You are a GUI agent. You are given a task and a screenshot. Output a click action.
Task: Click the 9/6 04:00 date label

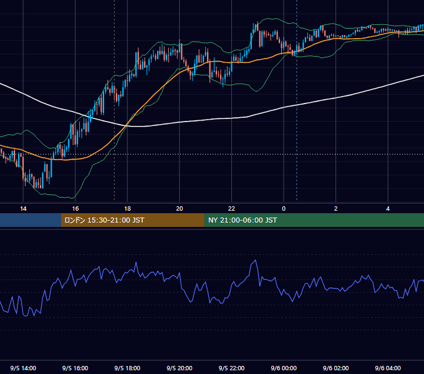(388, 368)
